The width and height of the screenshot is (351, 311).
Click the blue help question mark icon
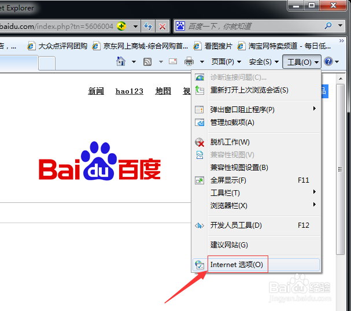coord(328,61)
